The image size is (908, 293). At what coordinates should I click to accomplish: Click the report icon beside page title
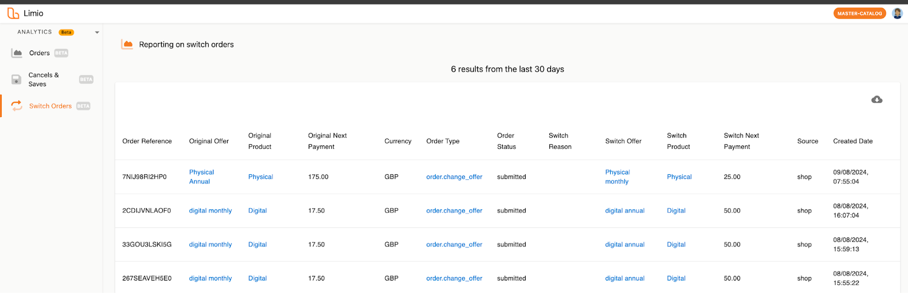127,44
